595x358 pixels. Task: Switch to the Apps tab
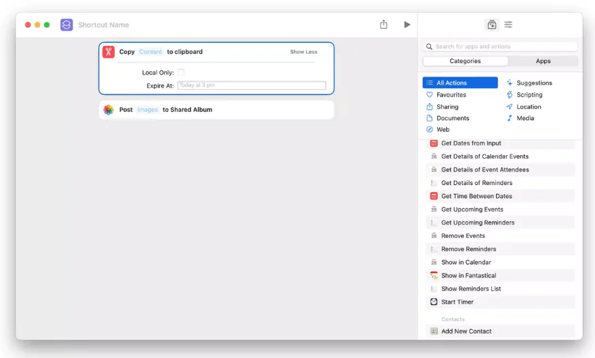click(x=543, y=61)
